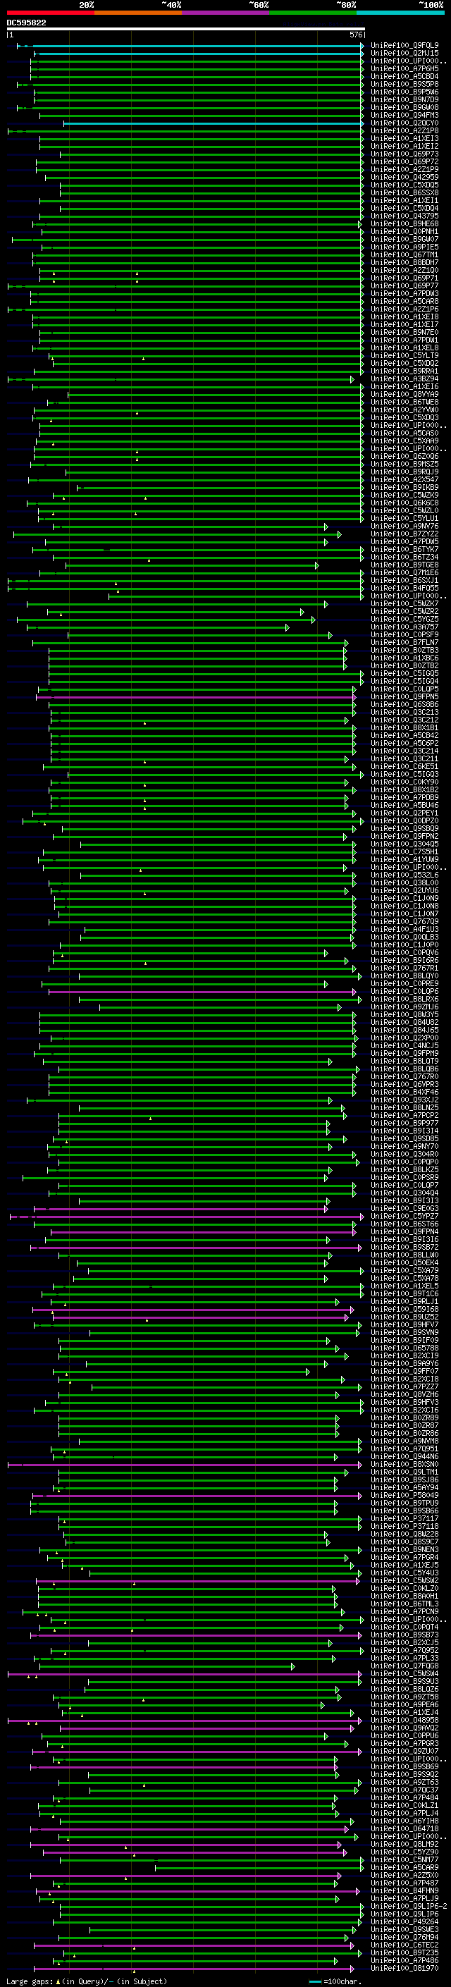451x1987 pixels.
Task: Select UniRef100_B4FHN9 label
Action: [404, 1890]
